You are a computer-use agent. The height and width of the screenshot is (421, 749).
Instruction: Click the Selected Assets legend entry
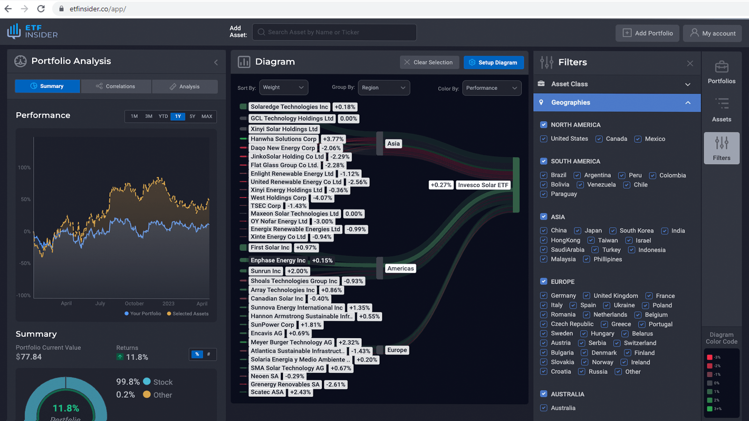tap(188, 314)
